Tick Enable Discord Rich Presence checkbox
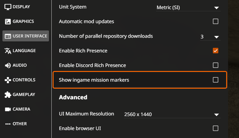 click(216, 65)
